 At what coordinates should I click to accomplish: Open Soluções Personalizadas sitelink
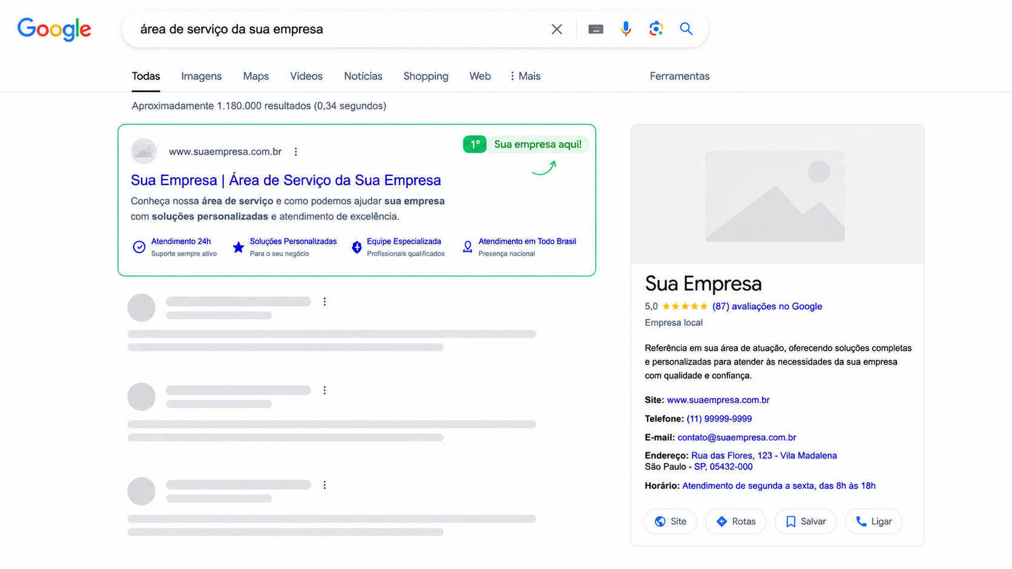(293, 241)
